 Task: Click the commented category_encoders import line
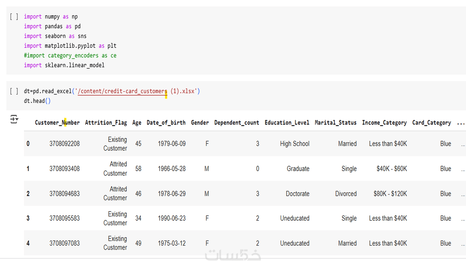pyautogui.click(x=70, y=56)
